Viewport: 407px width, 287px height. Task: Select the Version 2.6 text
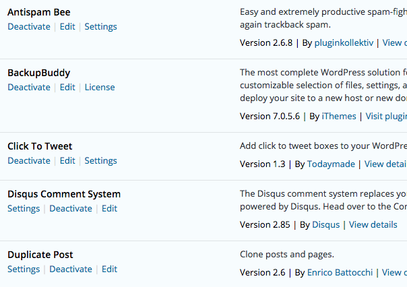[262, 273]
